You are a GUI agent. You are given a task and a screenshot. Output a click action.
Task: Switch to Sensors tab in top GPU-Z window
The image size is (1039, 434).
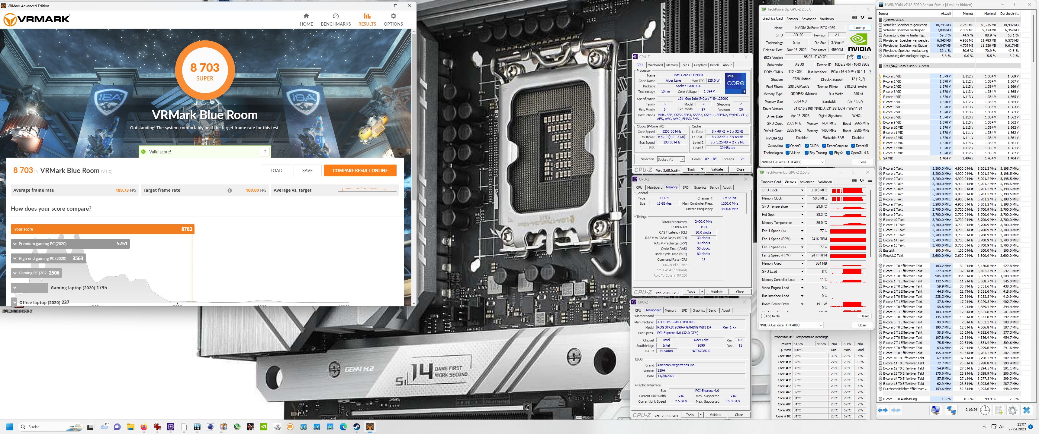(x=792, y=19)
